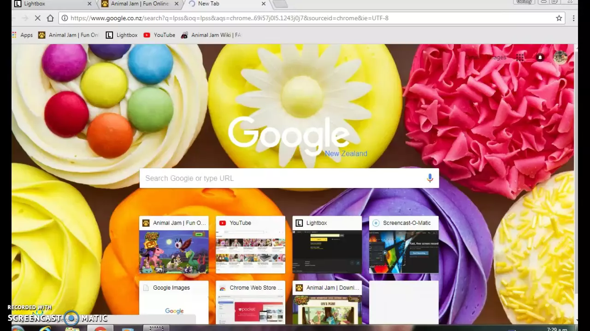Focus the address bar URL field

tap(311, 18)
